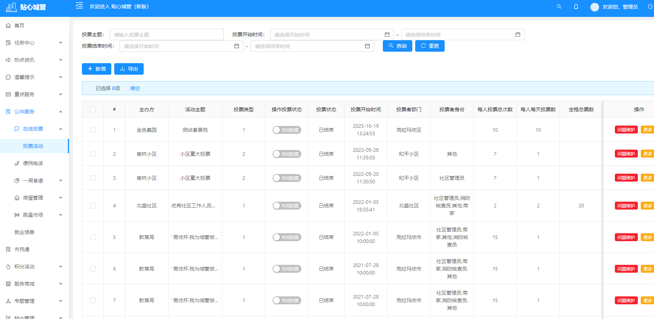This screenshot has width=654, height=319.
Task: Click the 便民电话 phone icon
Action: (17, 163)
